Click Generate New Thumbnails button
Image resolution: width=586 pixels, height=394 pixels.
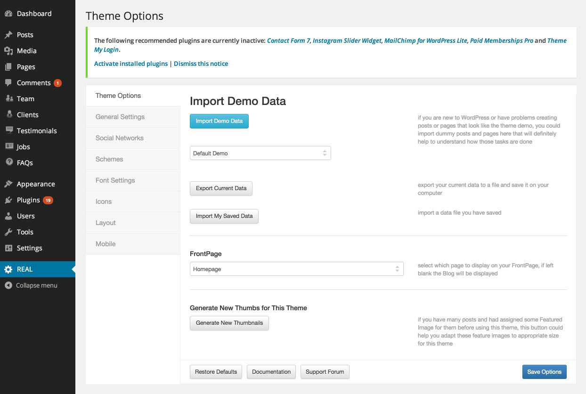[x=229, y=323]
